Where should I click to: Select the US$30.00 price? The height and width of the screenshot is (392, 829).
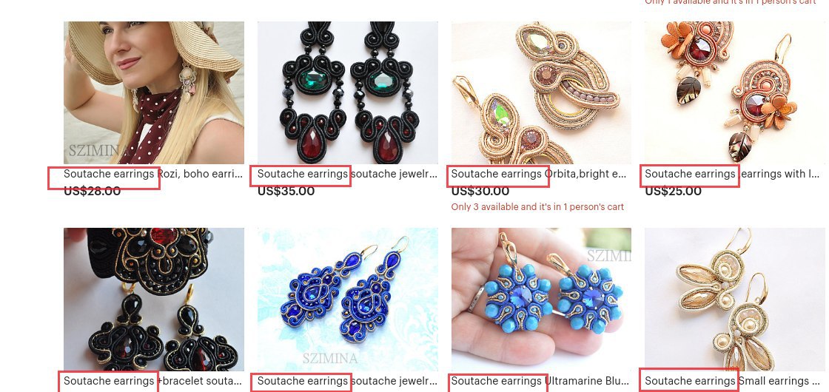pos(480,192)
